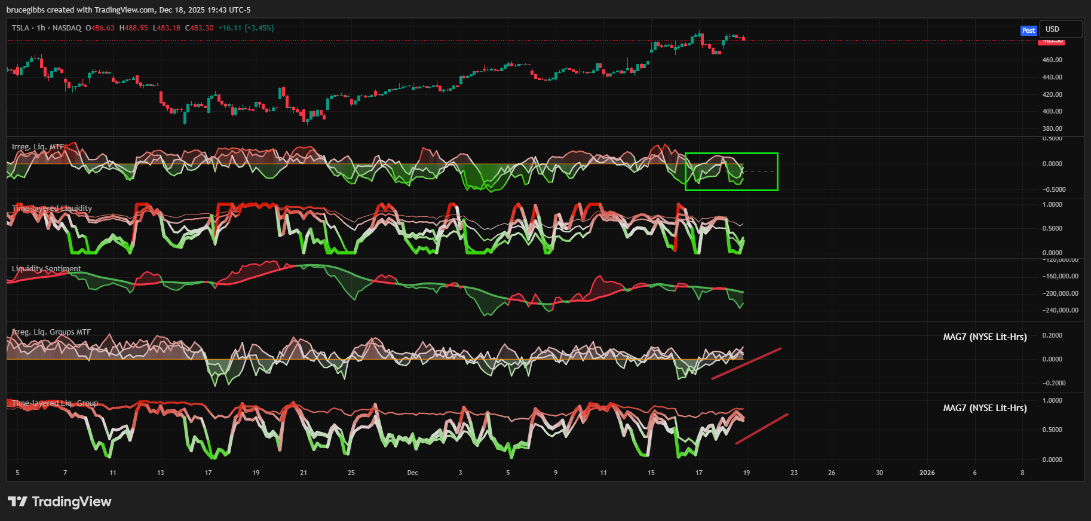Select red trendline in Irreg. Liq. Groups pane
1091x521 pixels.
(747, 363)
